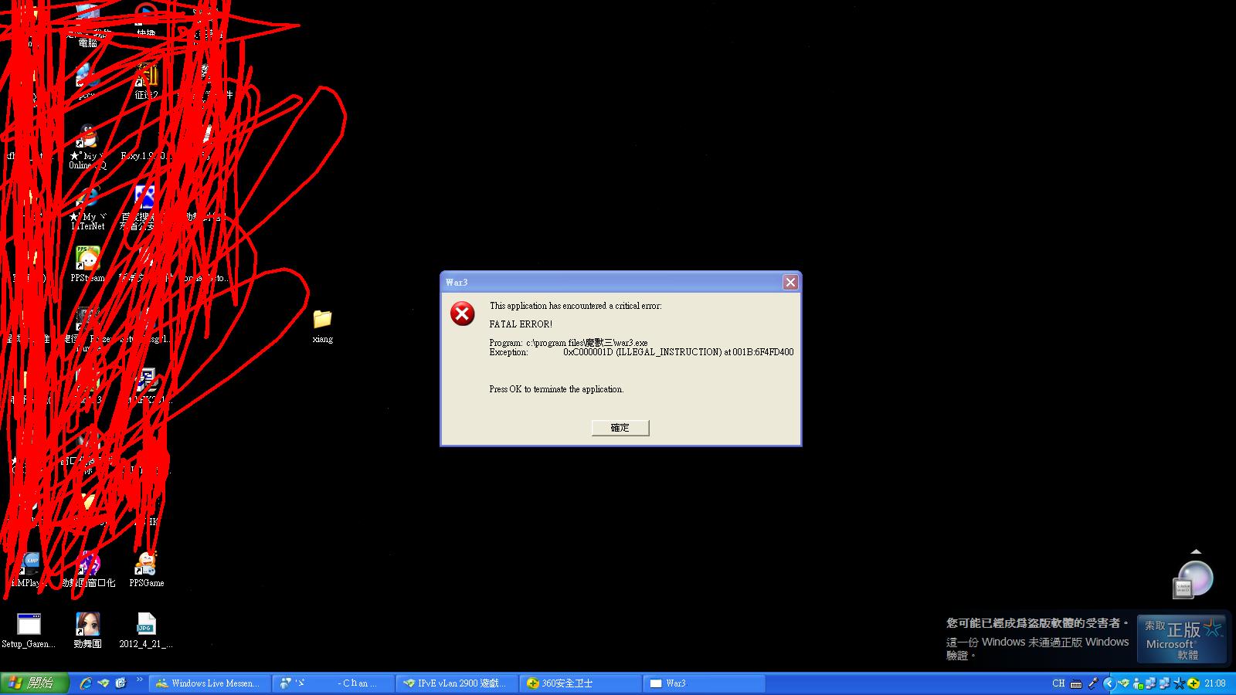This screenshot has width=1236, height=695.
Task: Click the red error icon in War3 dialog
Action: tap(463, 314)
